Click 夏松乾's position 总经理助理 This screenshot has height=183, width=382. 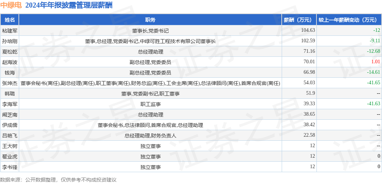tap(150, 52)
